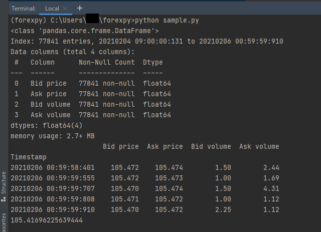Screen dimensions: 321x232
Task: Click the row numbered 2 for Bid volume
Action: (x=90, y=105)
